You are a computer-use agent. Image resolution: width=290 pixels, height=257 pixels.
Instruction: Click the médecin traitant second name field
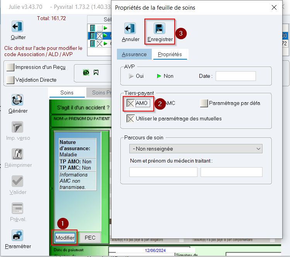coord(232,172)
